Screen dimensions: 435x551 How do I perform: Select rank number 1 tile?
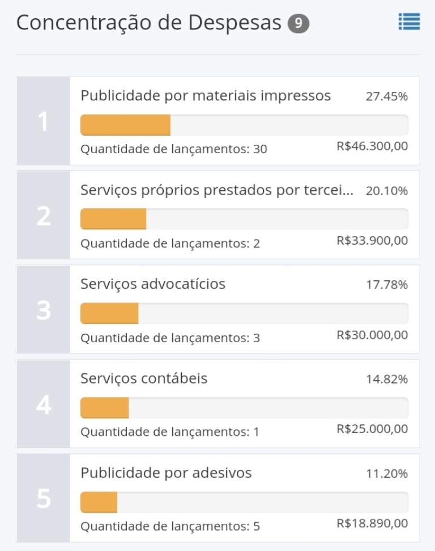(44, 121)
